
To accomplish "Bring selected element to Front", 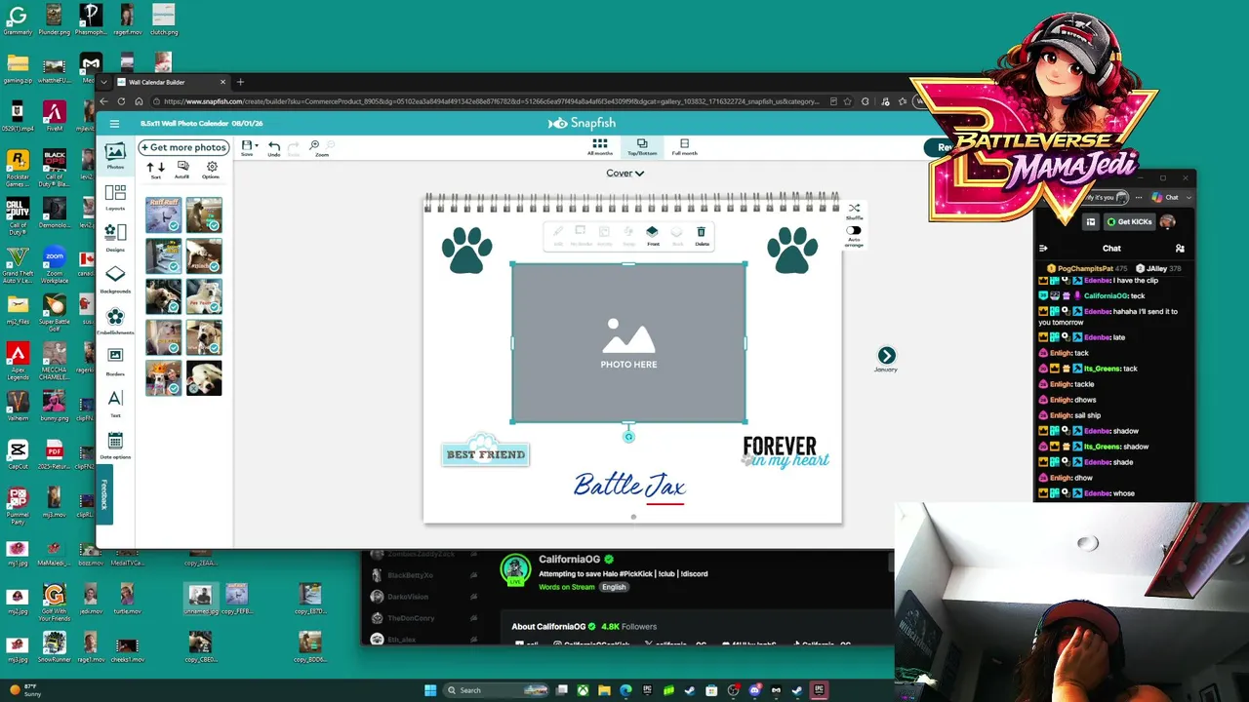I will pos(653,235).
